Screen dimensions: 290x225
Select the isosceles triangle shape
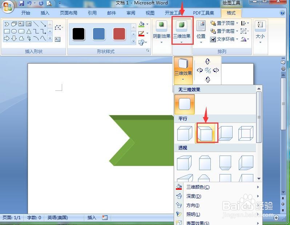coord(29,31)
